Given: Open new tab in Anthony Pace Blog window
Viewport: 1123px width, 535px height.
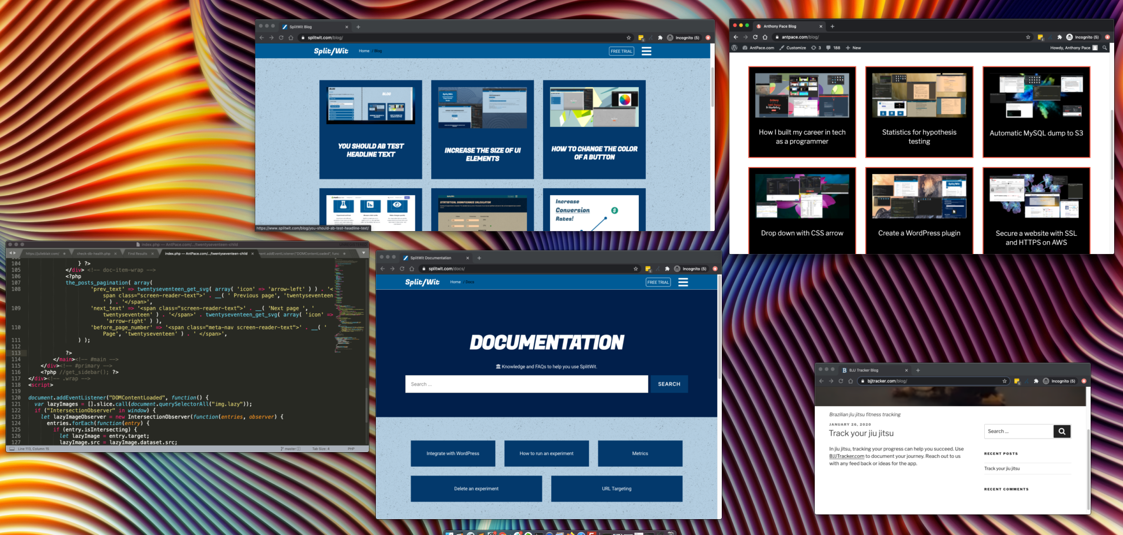Looking at the screenshot, I should (x=832, y=26).
